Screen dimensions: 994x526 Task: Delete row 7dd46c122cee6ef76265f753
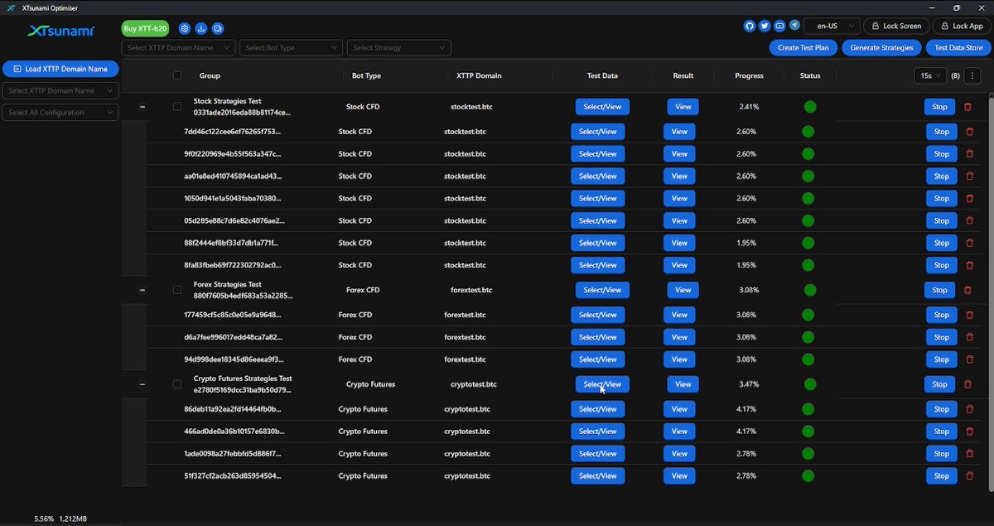[969, 132]
